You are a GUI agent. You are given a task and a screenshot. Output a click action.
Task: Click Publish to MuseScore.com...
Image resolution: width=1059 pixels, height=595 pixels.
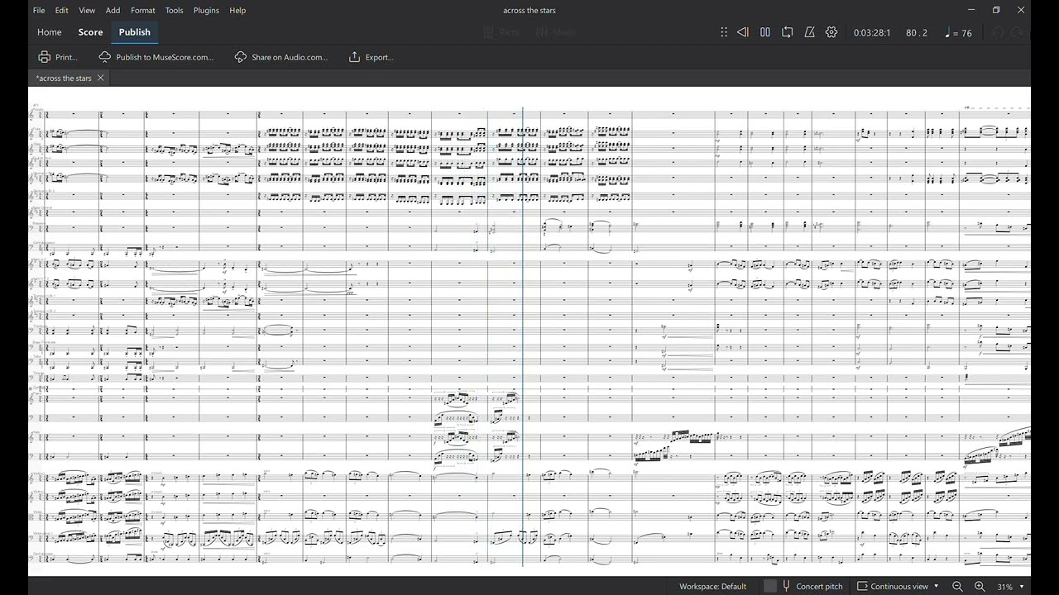(x=156, y=57)
